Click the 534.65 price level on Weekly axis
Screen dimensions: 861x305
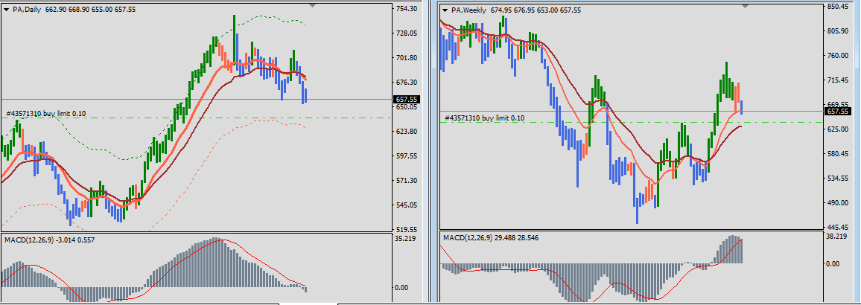[837, 179]
